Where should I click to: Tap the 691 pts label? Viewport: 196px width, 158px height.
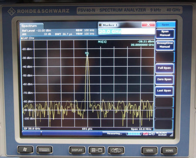tap(87, 129)
